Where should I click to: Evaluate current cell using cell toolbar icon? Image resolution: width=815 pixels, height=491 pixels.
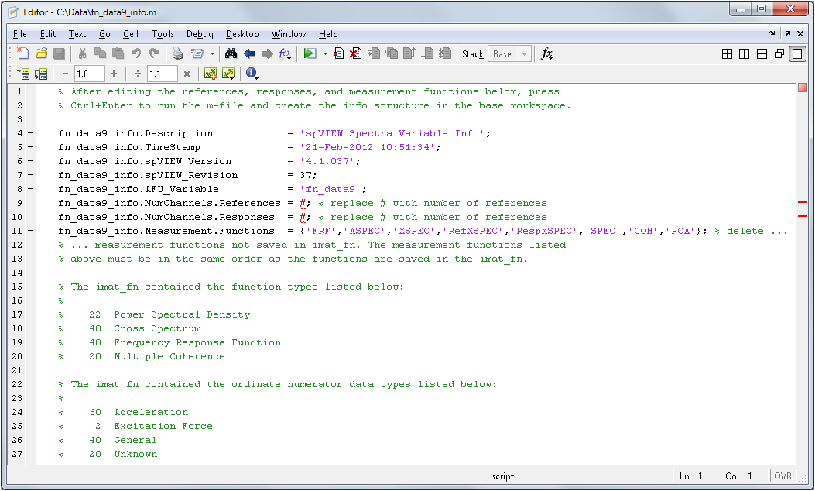(x=23, y=74)
